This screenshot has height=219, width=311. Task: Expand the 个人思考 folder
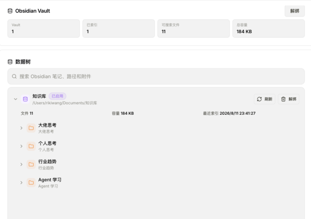[x=21, y=146]
